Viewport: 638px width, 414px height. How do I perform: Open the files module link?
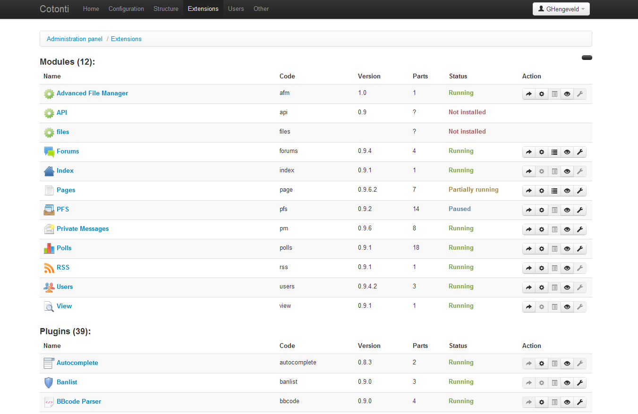pos(63,132)
